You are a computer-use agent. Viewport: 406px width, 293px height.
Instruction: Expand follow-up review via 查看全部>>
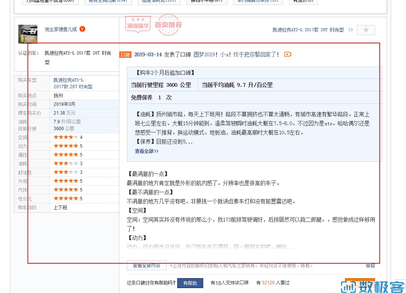[146, 151]
